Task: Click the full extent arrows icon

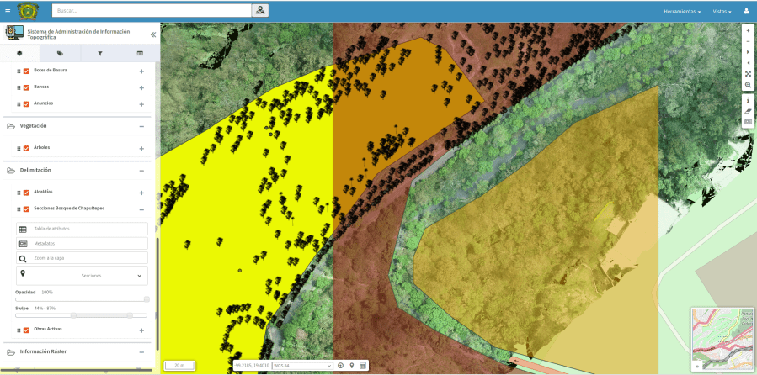Action: (x=748, y=74)
